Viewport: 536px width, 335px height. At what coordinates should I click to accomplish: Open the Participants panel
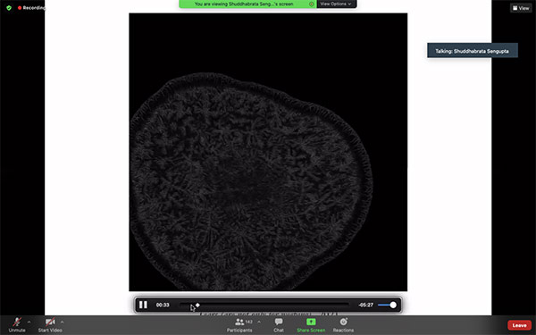click(x=239, y=324)
